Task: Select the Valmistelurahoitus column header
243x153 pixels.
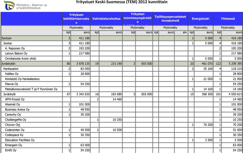Action: [x=106, y=19]
